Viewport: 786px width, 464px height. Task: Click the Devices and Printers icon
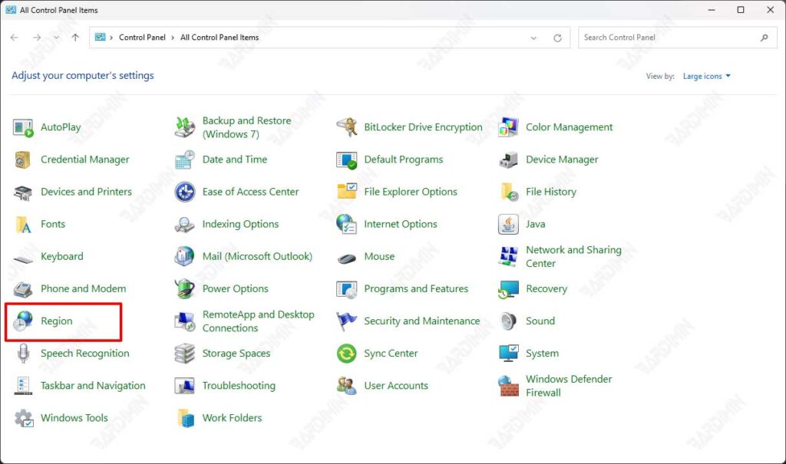point(22,193)
